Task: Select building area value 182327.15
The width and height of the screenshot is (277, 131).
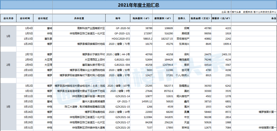Action: click(163, 39)
